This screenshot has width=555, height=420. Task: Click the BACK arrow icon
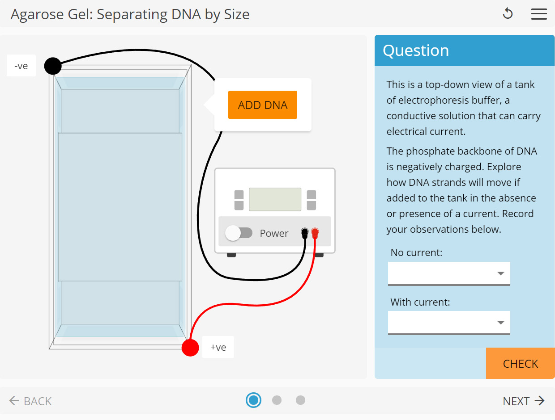click(x=14, y=401)
